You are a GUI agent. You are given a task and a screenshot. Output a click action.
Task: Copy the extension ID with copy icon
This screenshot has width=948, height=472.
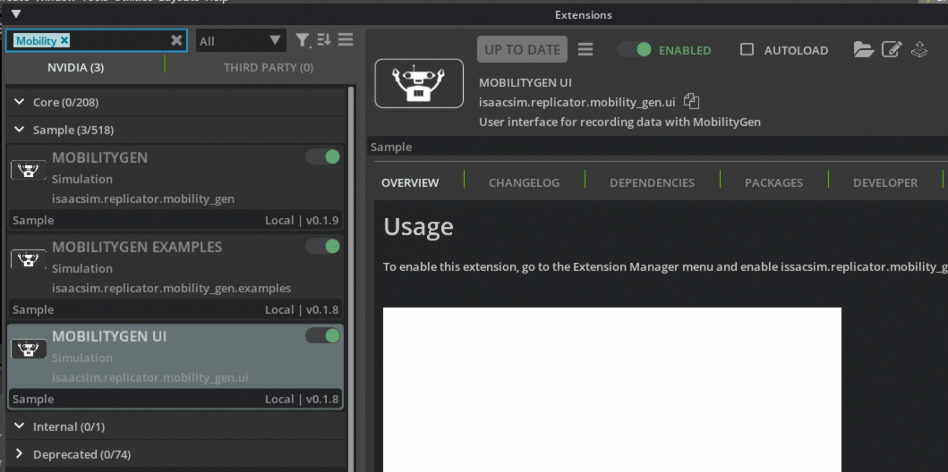click(692, 101)
